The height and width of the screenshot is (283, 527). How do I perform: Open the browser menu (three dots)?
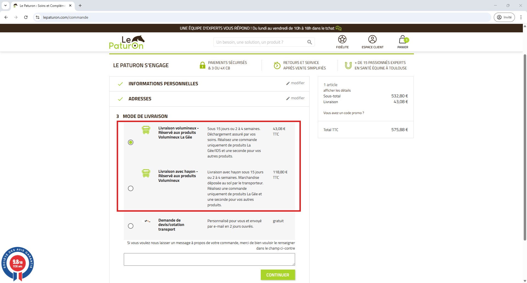(521, 17)
